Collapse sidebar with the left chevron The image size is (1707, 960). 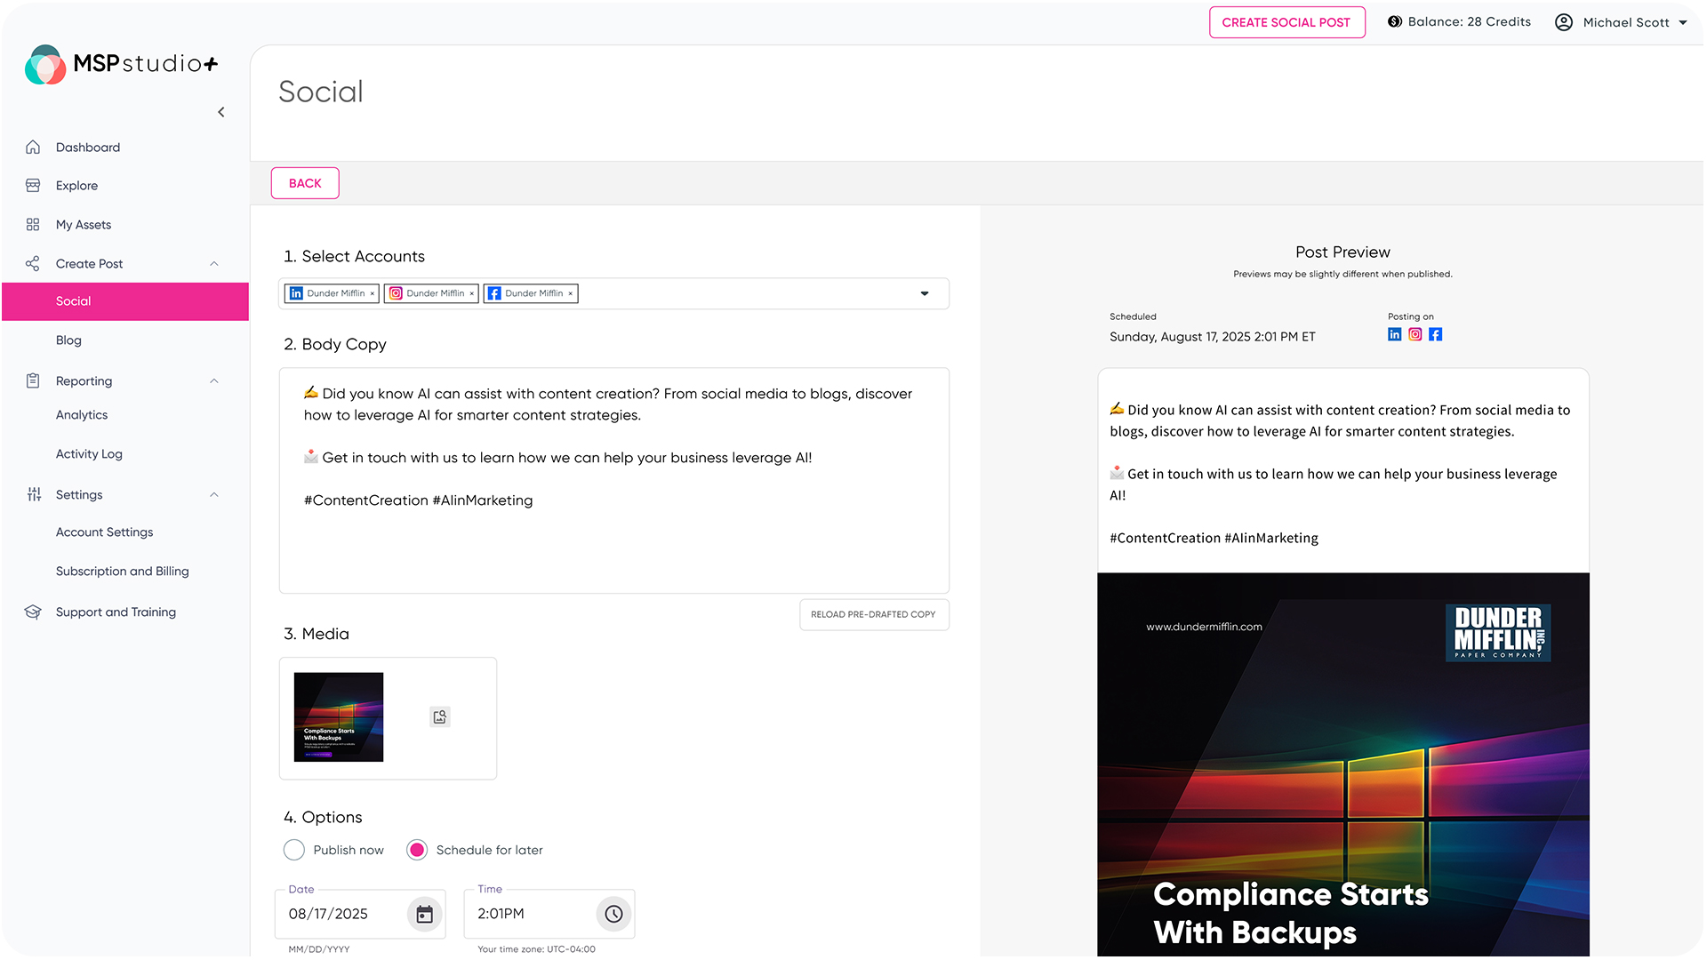pos(221,112)
